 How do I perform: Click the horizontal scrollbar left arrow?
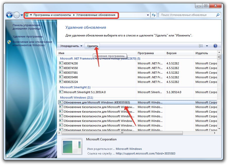[59, 133]
